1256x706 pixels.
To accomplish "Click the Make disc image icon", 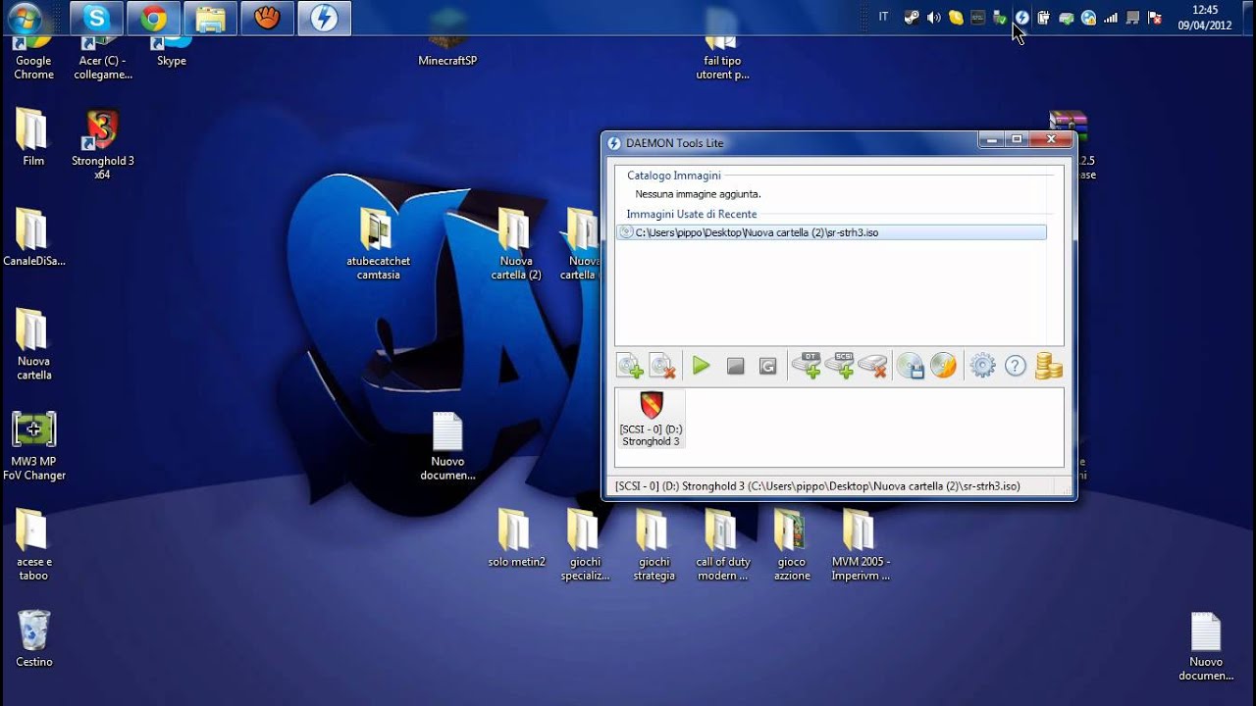I will click(x=911, y=366).
